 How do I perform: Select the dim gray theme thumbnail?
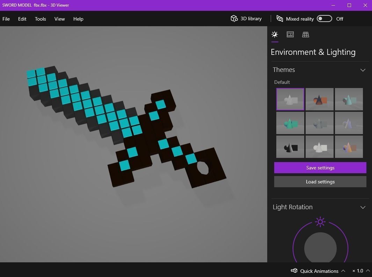(x=320, y=123)
